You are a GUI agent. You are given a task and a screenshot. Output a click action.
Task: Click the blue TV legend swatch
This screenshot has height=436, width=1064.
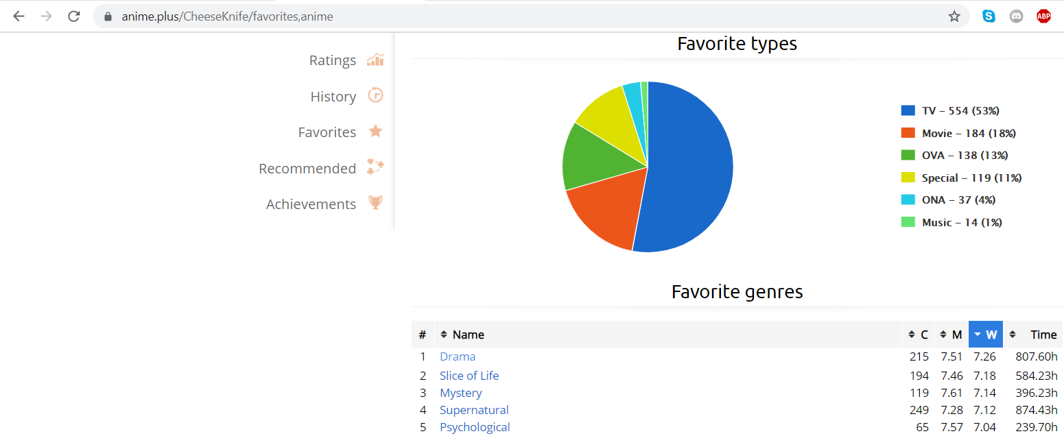908,110
